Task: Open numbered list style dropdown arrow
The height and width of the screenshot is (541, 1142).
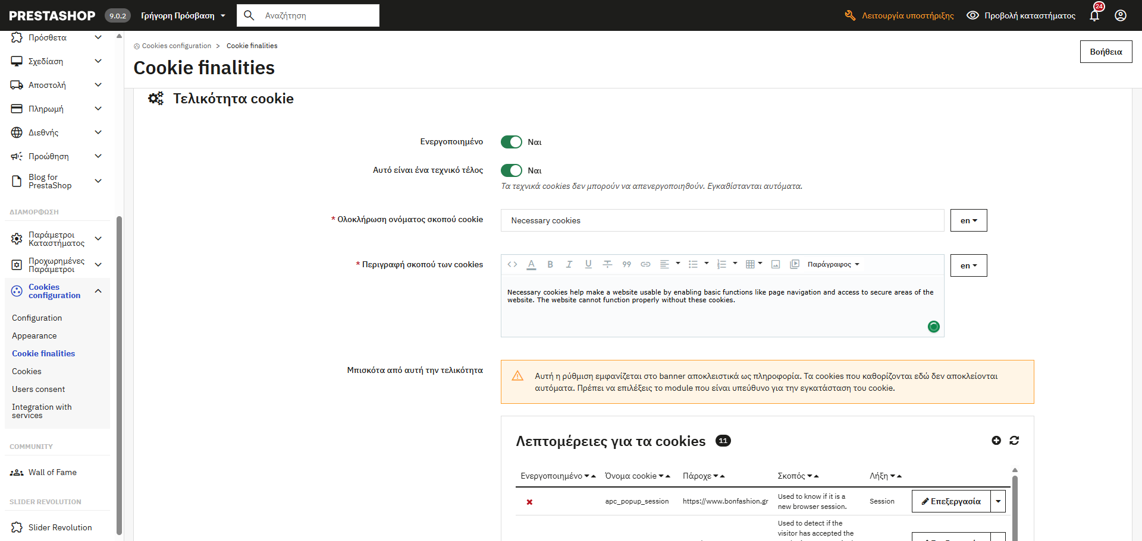Action: (735, 263)
